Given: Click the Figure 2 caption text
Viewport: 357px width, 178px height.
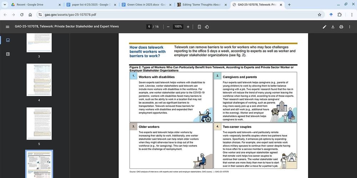Looking at the screenshot, I should [211, 69].
